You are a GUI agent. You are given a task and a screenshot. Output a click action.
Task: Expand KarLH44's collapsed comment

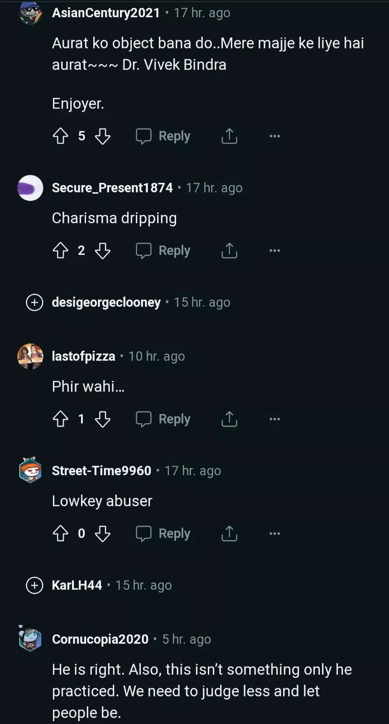[34, 585]
